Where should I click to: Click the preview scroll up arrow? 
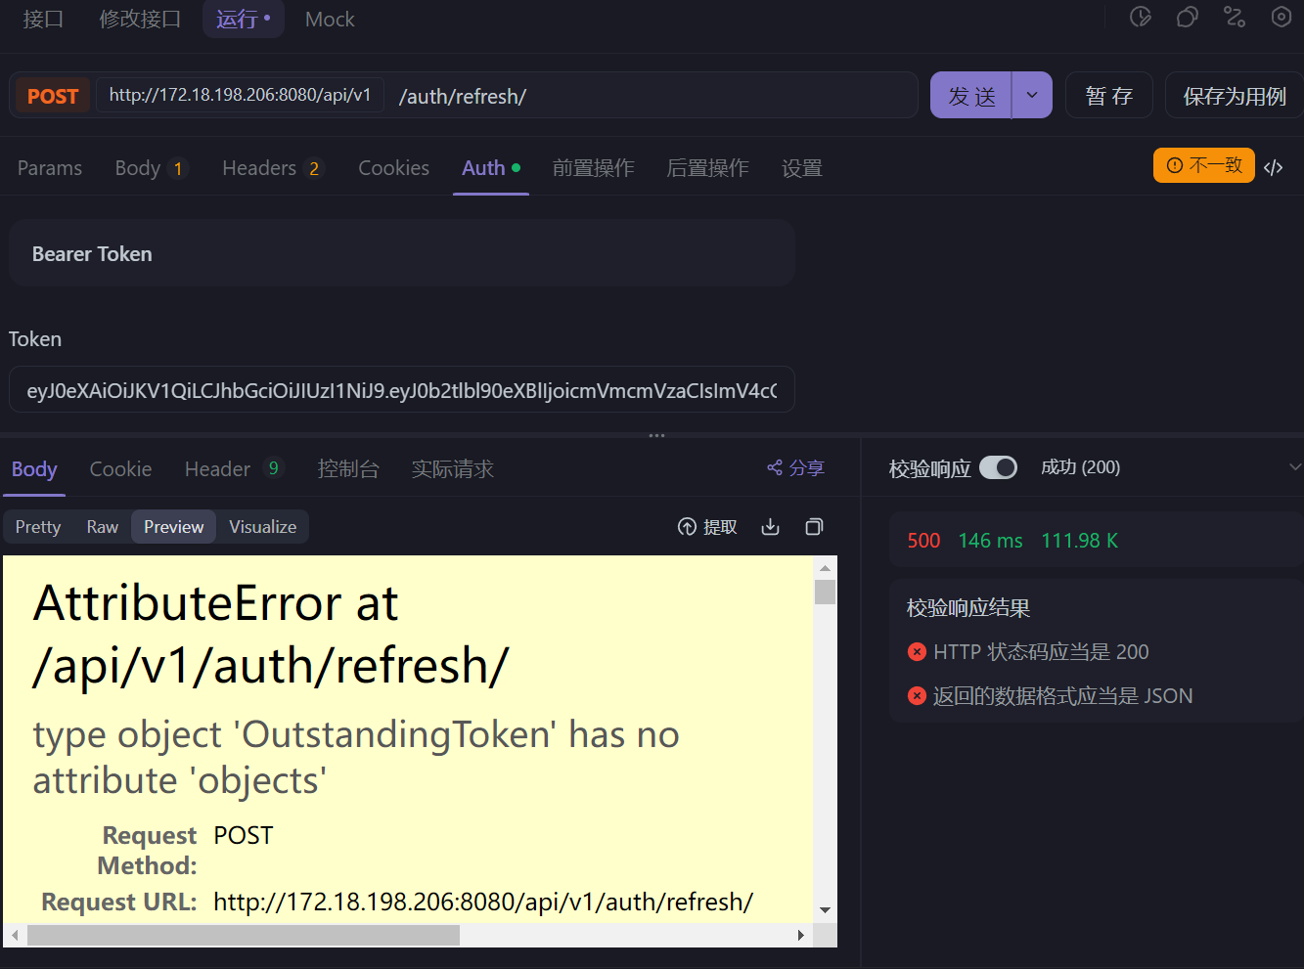point(826,567)
